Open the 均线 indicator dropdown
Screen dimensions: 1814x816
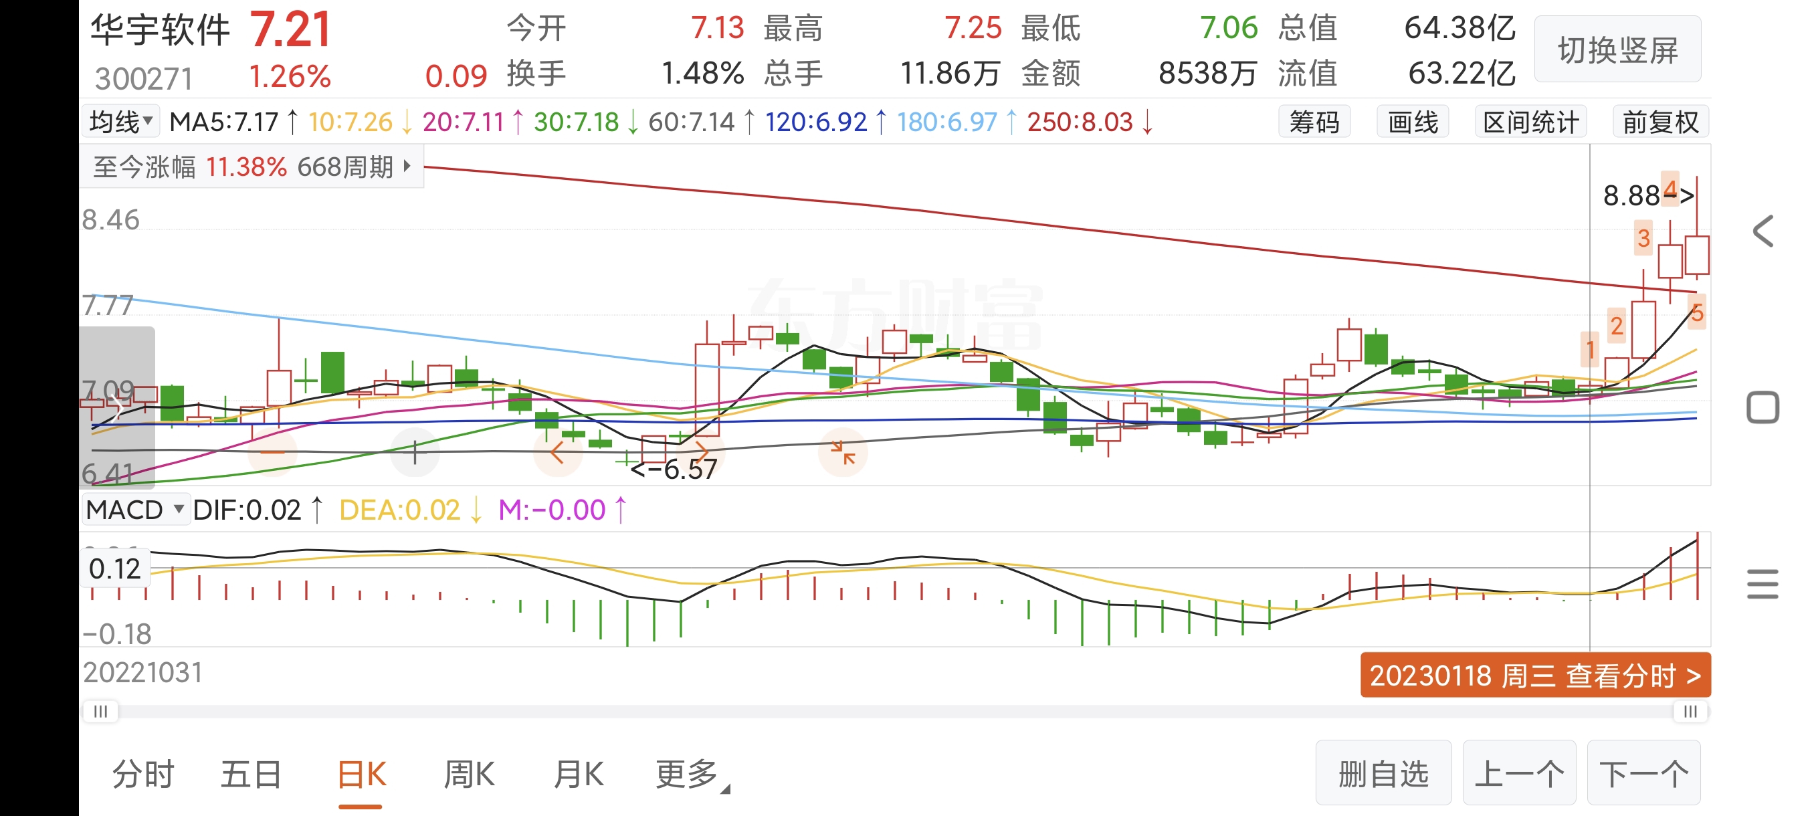pyautogui.click(x=120, y=122)
